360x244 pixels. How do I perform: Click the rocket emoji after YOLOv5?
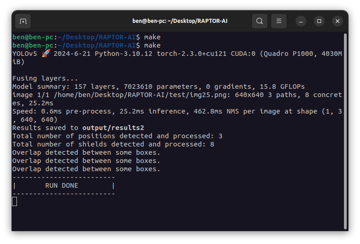click(46, 54)
